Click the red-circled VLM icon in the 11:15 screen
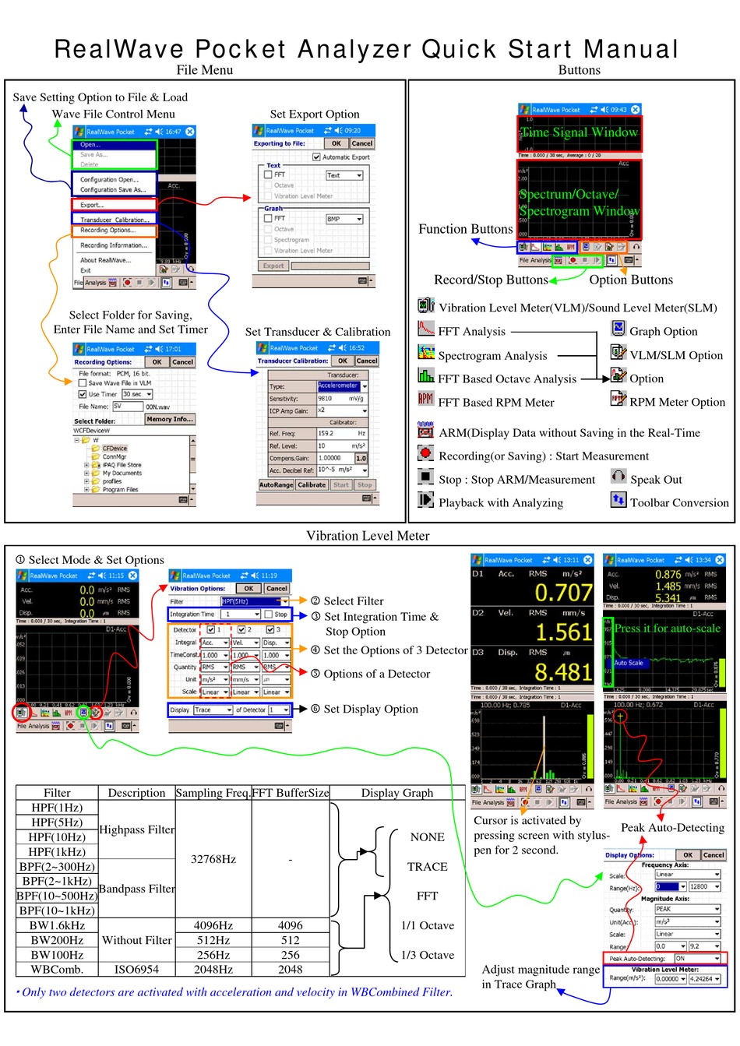Screen dimensions: 740x1046 tap(21, 712)
